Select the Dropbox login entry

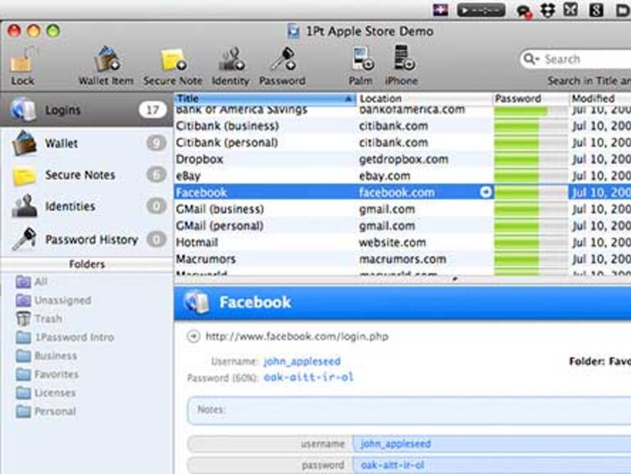coord(402,159)
